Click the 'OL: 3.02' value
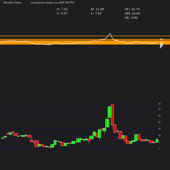This screenshot has height=170, width=170. point(131,18)
